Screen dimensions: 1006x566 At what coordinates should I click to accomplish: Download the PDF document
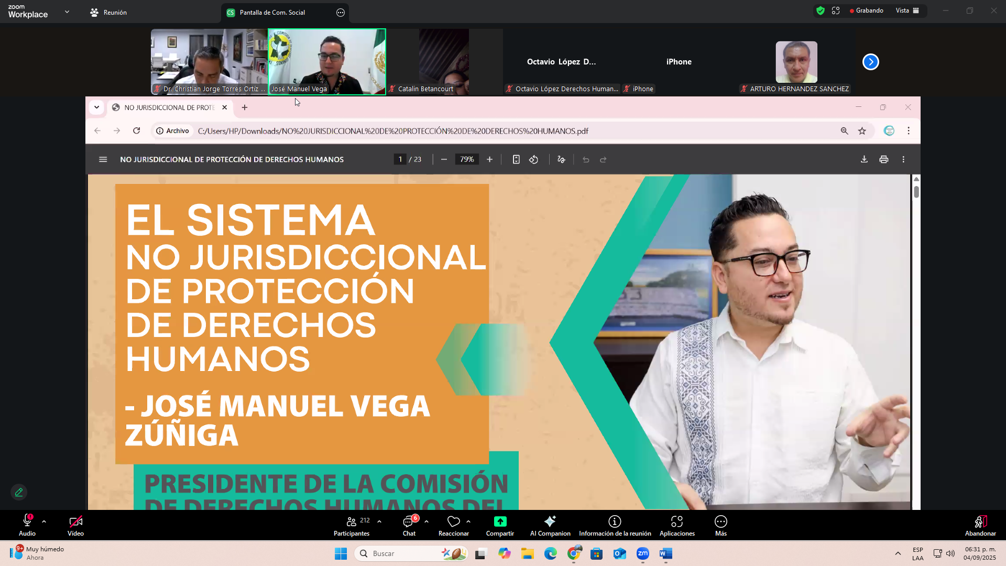(x=864, y=159)
